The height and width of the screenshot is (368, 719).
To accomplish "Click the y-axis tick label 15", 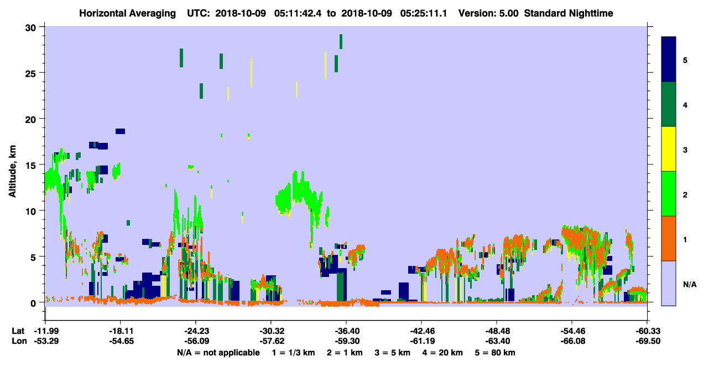I will [x=32, y=165].
